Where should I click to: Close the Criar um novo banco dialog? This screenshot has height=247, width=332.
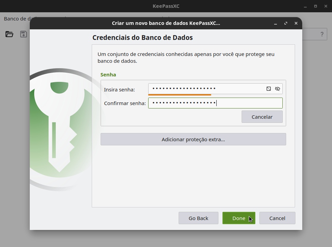[296, 23]
